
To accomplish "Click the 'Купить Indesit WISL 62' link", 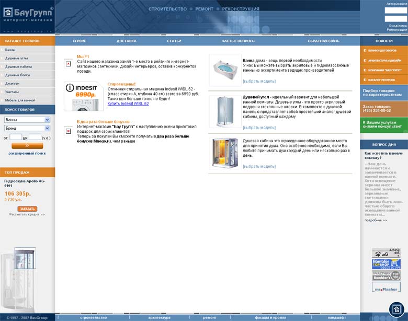I will [x=128, y=104].
